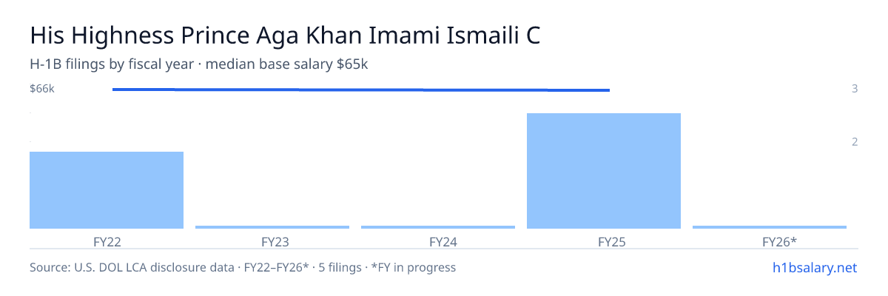Click the blue median salary line

click(x=361, y=90)
